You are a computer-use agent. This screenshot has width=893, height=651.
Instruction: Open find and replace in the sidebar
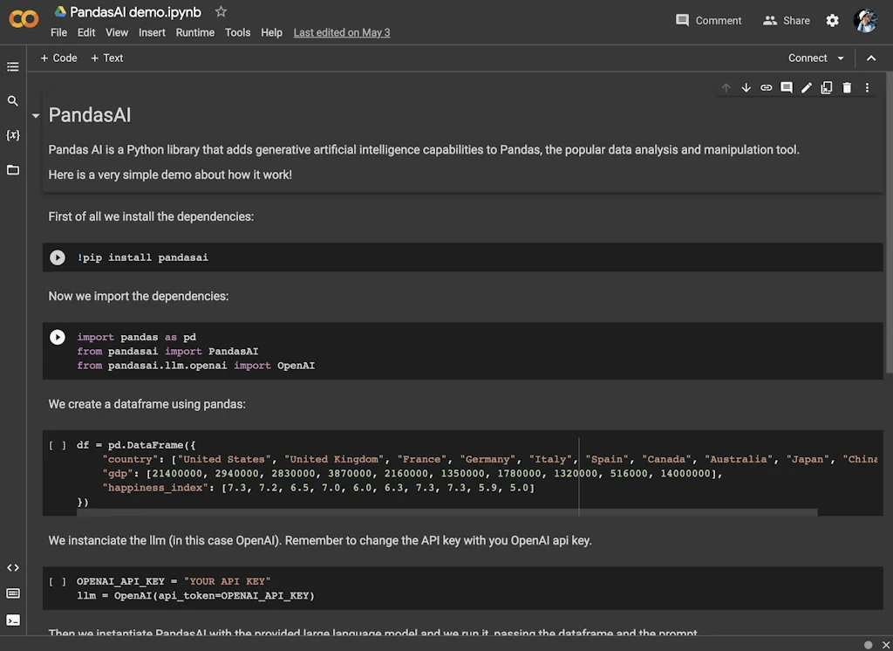point(12,100)
